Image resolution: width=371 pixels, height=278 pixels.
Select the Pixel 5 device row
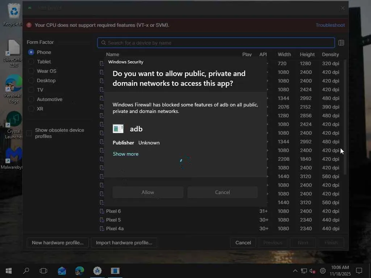220,220
